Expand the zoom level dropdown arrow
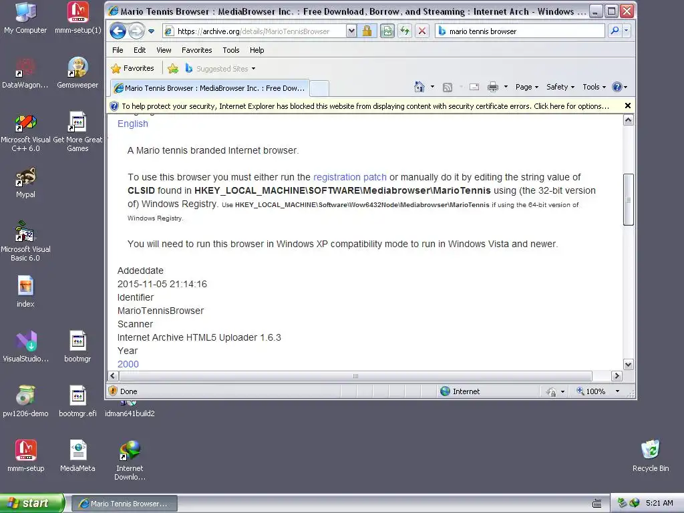684x513 pixels. [617, 391]
